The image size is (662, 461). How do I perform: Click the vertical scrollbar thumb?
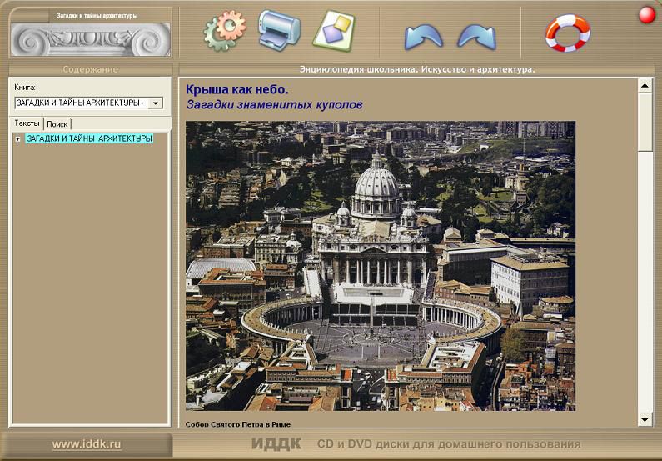pos(645,121)
